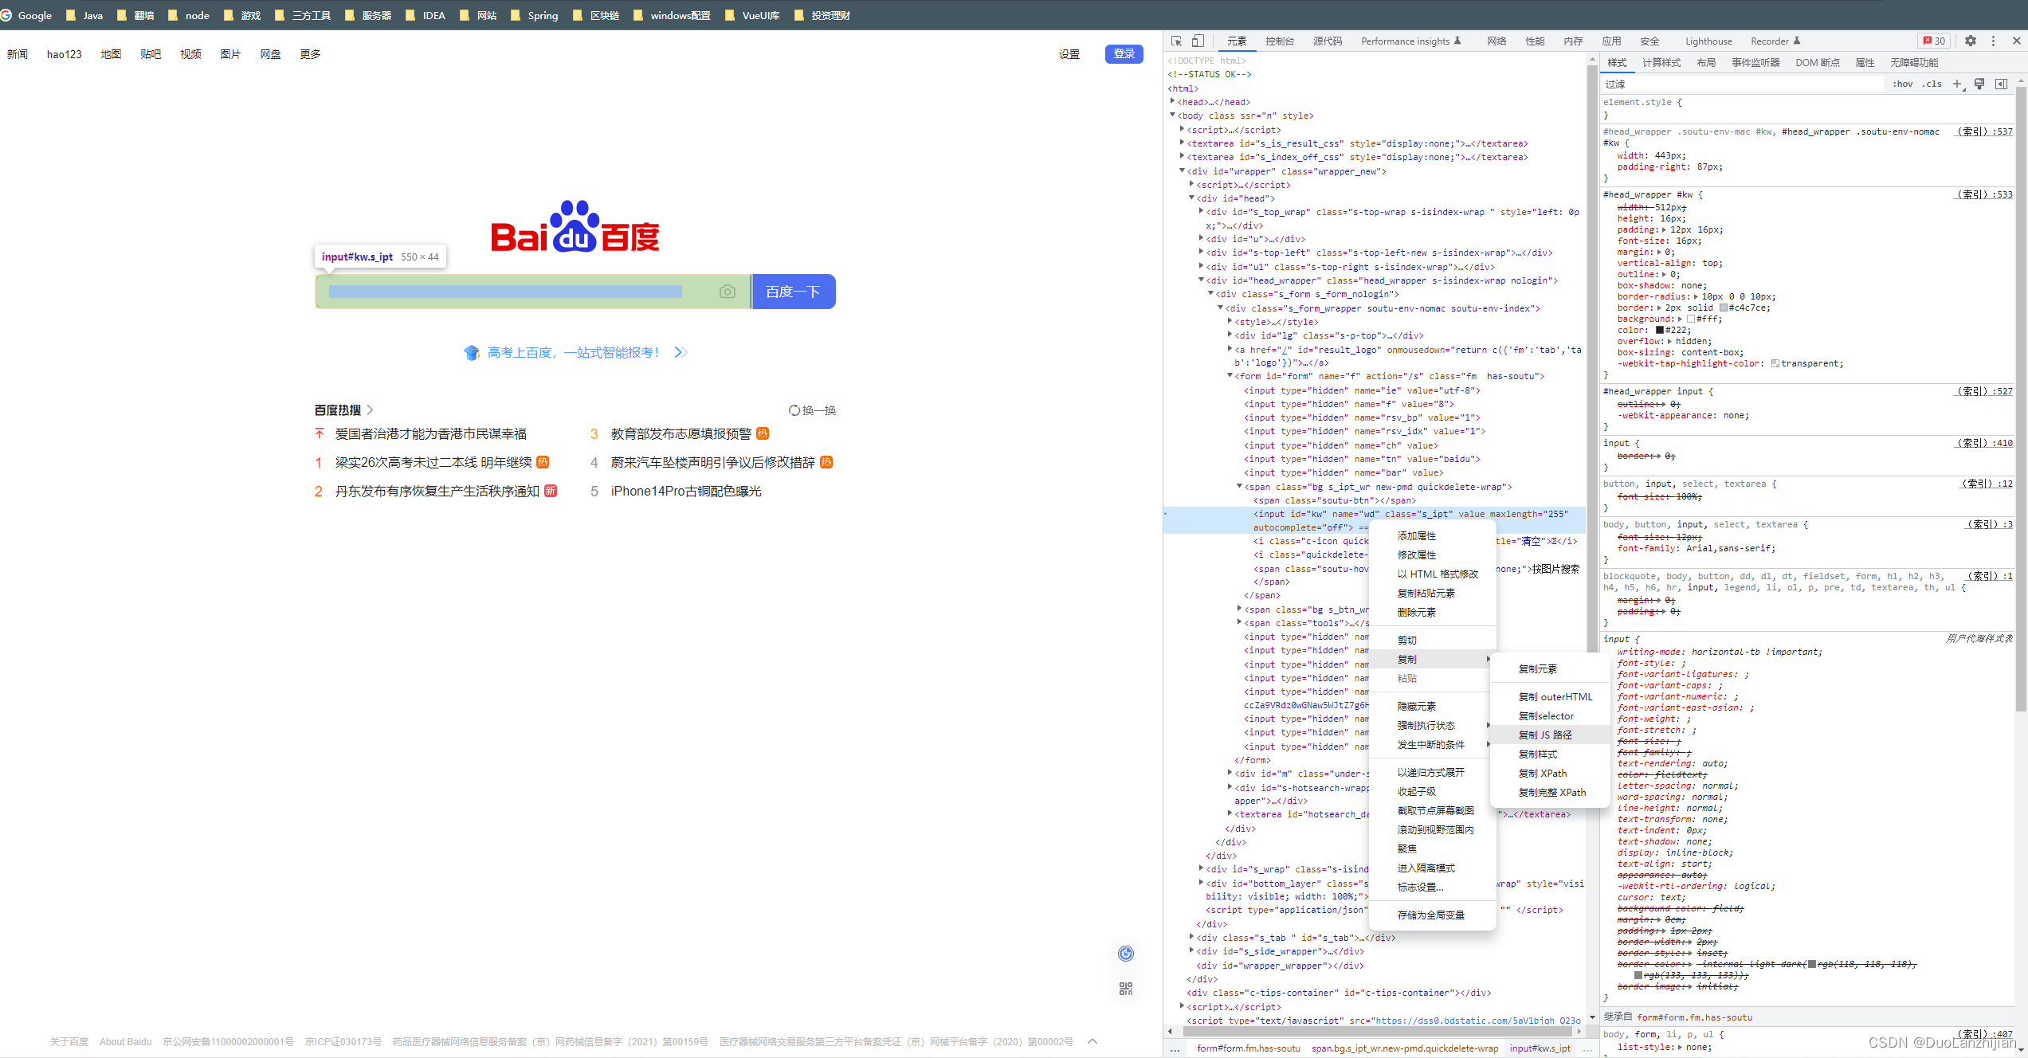2028x1058 pixels.
Task: Click the 百度一下 search button
Action: click(793, 292)
